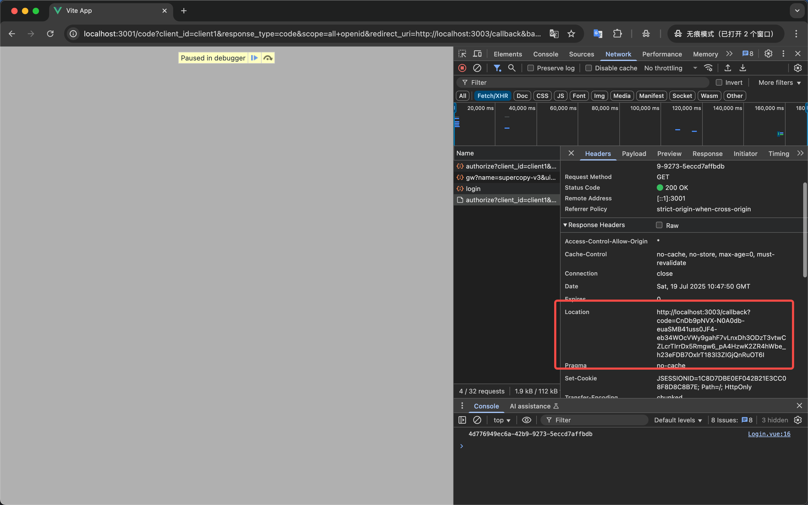Screen dimensions: 808x505
Task: Close the console drawer
Action: point(799,406)
